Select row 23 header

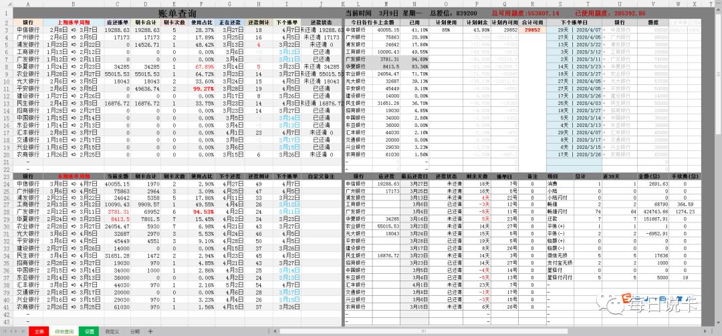6,176
